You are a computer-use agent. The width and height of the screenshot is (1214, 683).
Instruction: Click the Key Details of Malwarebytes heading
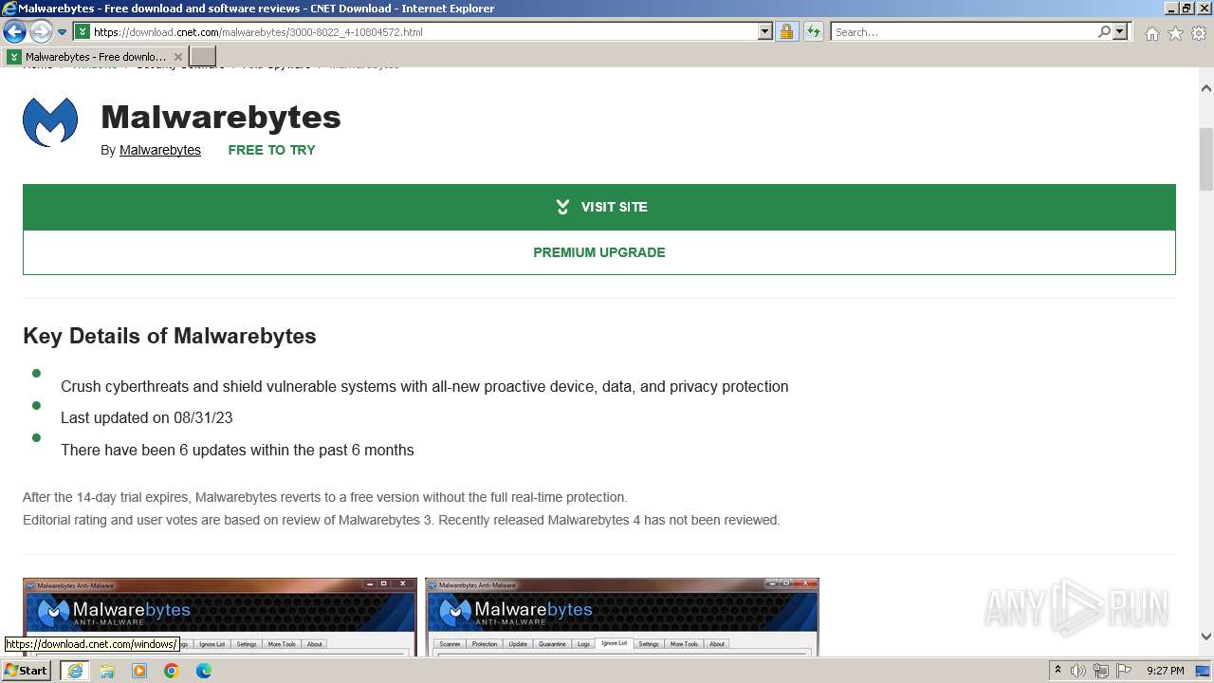tap(170, 336)
